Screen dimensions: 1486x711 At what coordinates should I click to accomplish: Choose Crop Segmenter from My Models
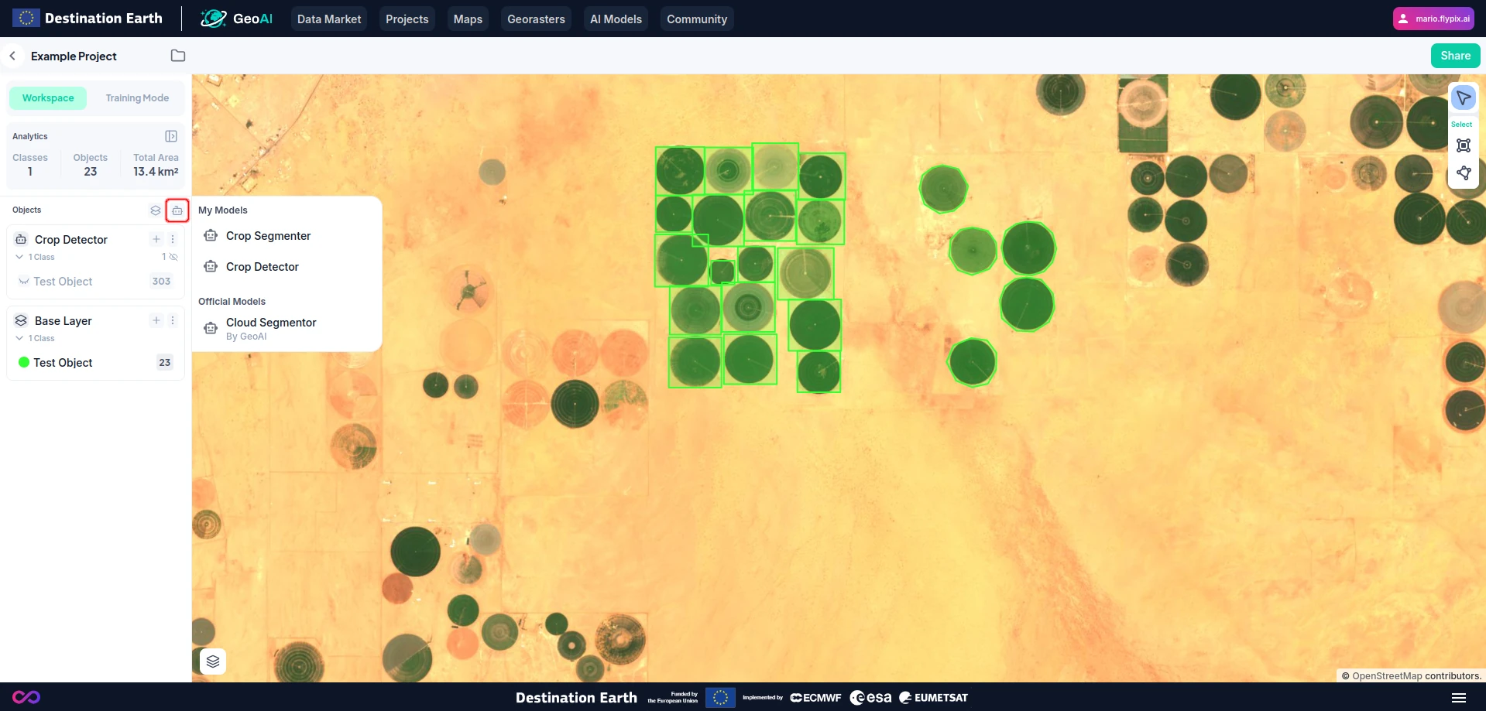268,236
